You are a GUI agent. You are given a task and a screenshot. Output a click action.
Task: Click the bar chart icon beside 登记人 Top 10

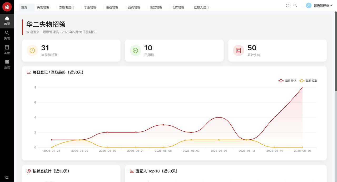click(132, 171)
